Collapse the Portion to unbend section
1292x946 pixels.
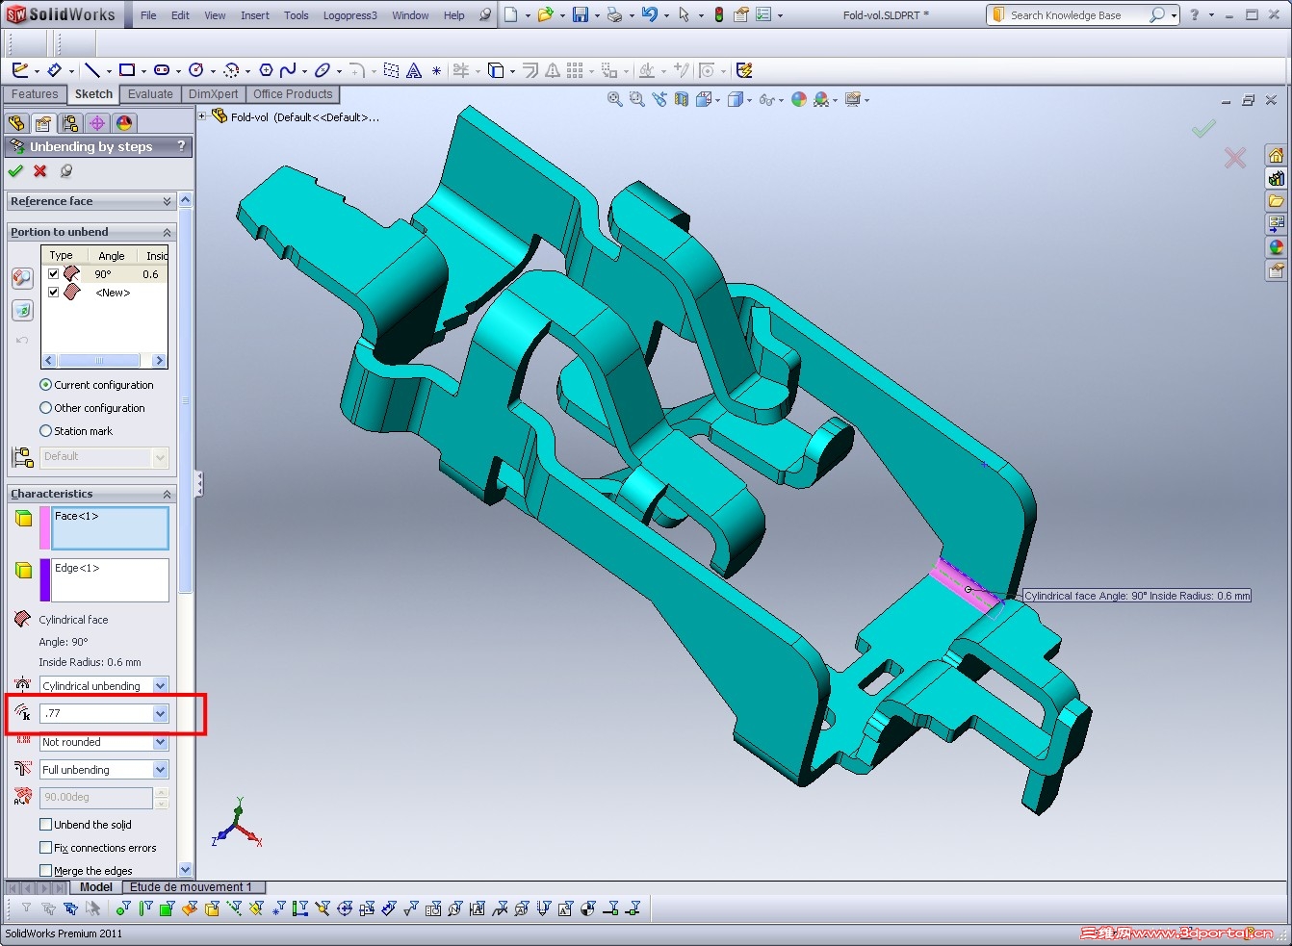pyautogui.click(x=167, y=232)
